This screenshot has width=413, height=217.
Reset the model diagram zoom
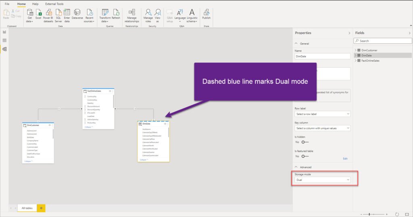pos(397,214)
